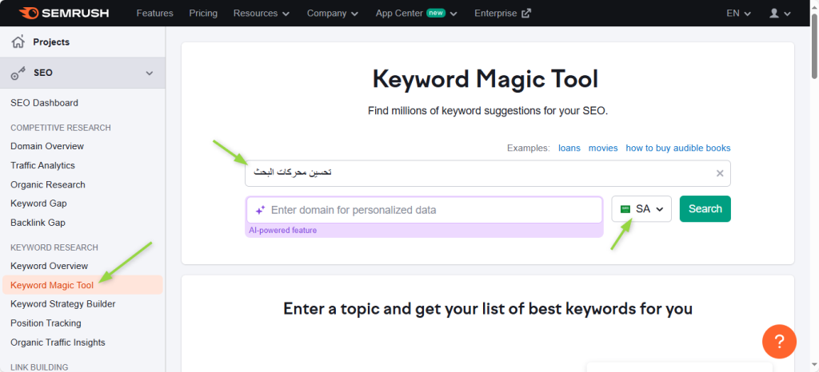Collapse the SEO sidebar section

pyautogui.click(x=149, y=73)
